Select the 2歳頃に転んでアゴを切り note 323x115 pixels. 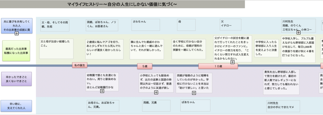point(104,49)
